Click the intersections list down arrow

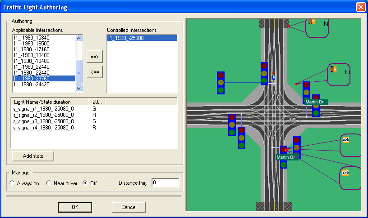click(78, 88)
